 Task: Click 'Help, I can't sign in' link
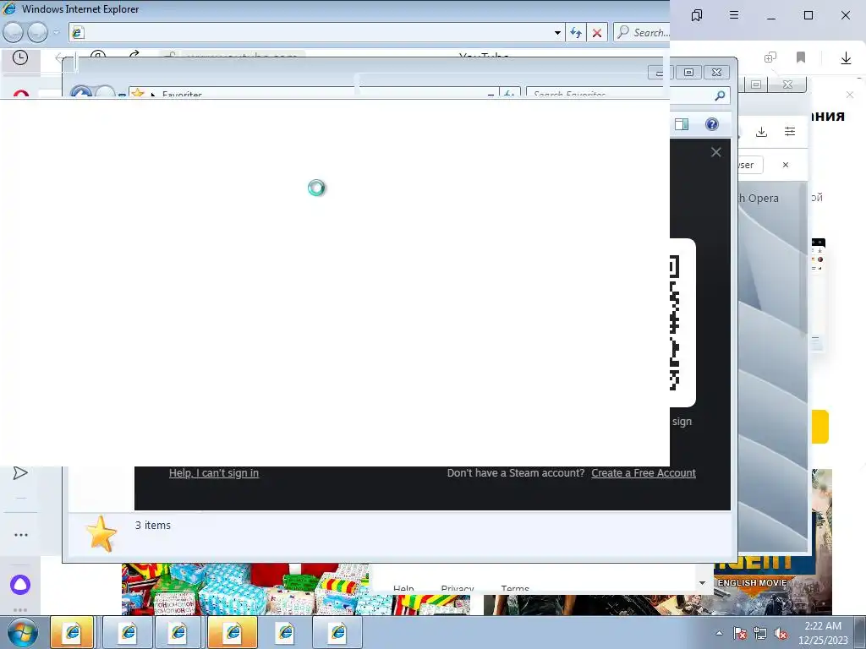pos(214,473)
